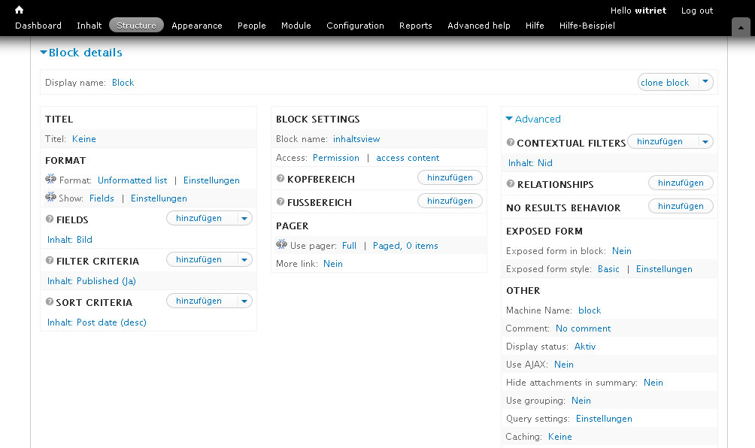This screenshot has height=448, width=755.
Task: Open the Contextual Filters hinzufügen dropdown arrow
Action: [x=705, y=141]
